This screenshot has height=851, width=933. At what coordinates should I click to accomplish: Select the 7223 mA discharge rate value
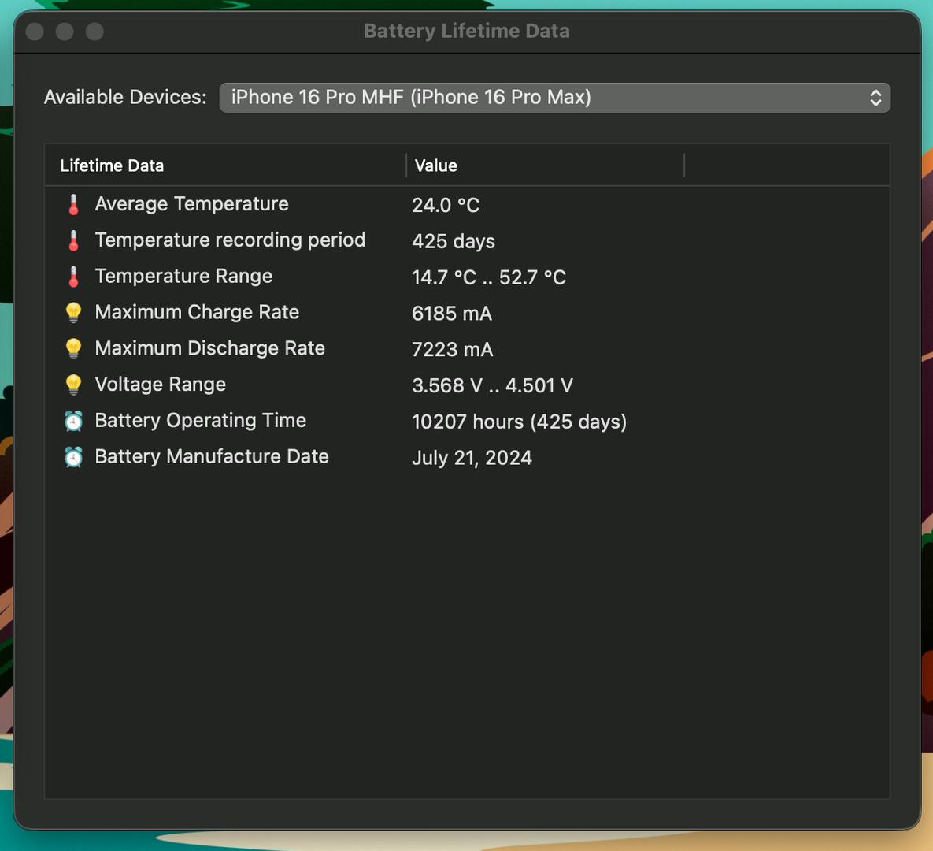(452, 349)
